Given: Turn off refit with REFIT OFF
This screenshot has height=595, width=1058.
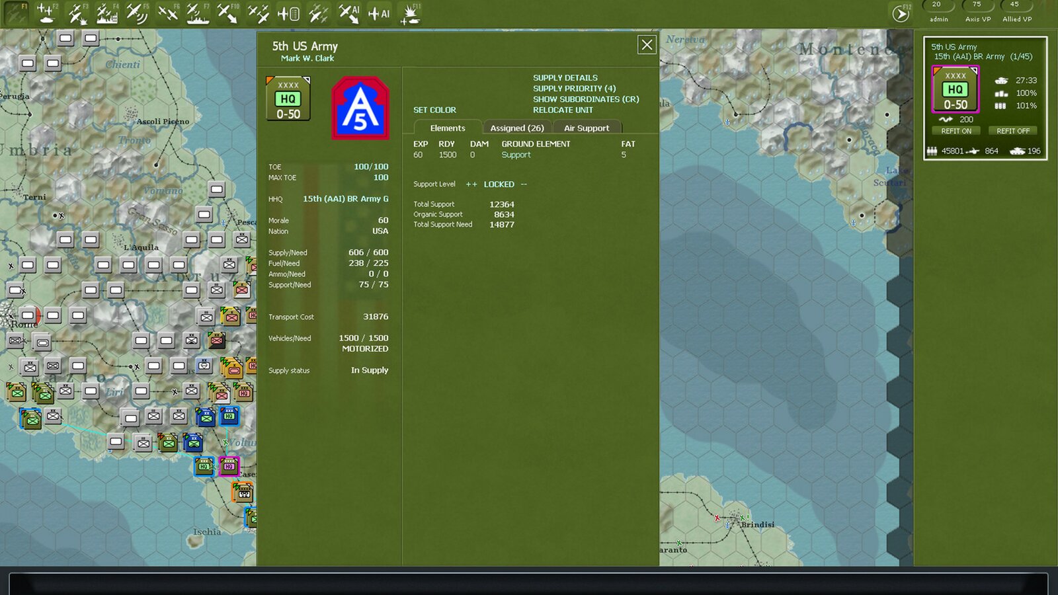Looking at the screenshot, I should [1013, 131].
